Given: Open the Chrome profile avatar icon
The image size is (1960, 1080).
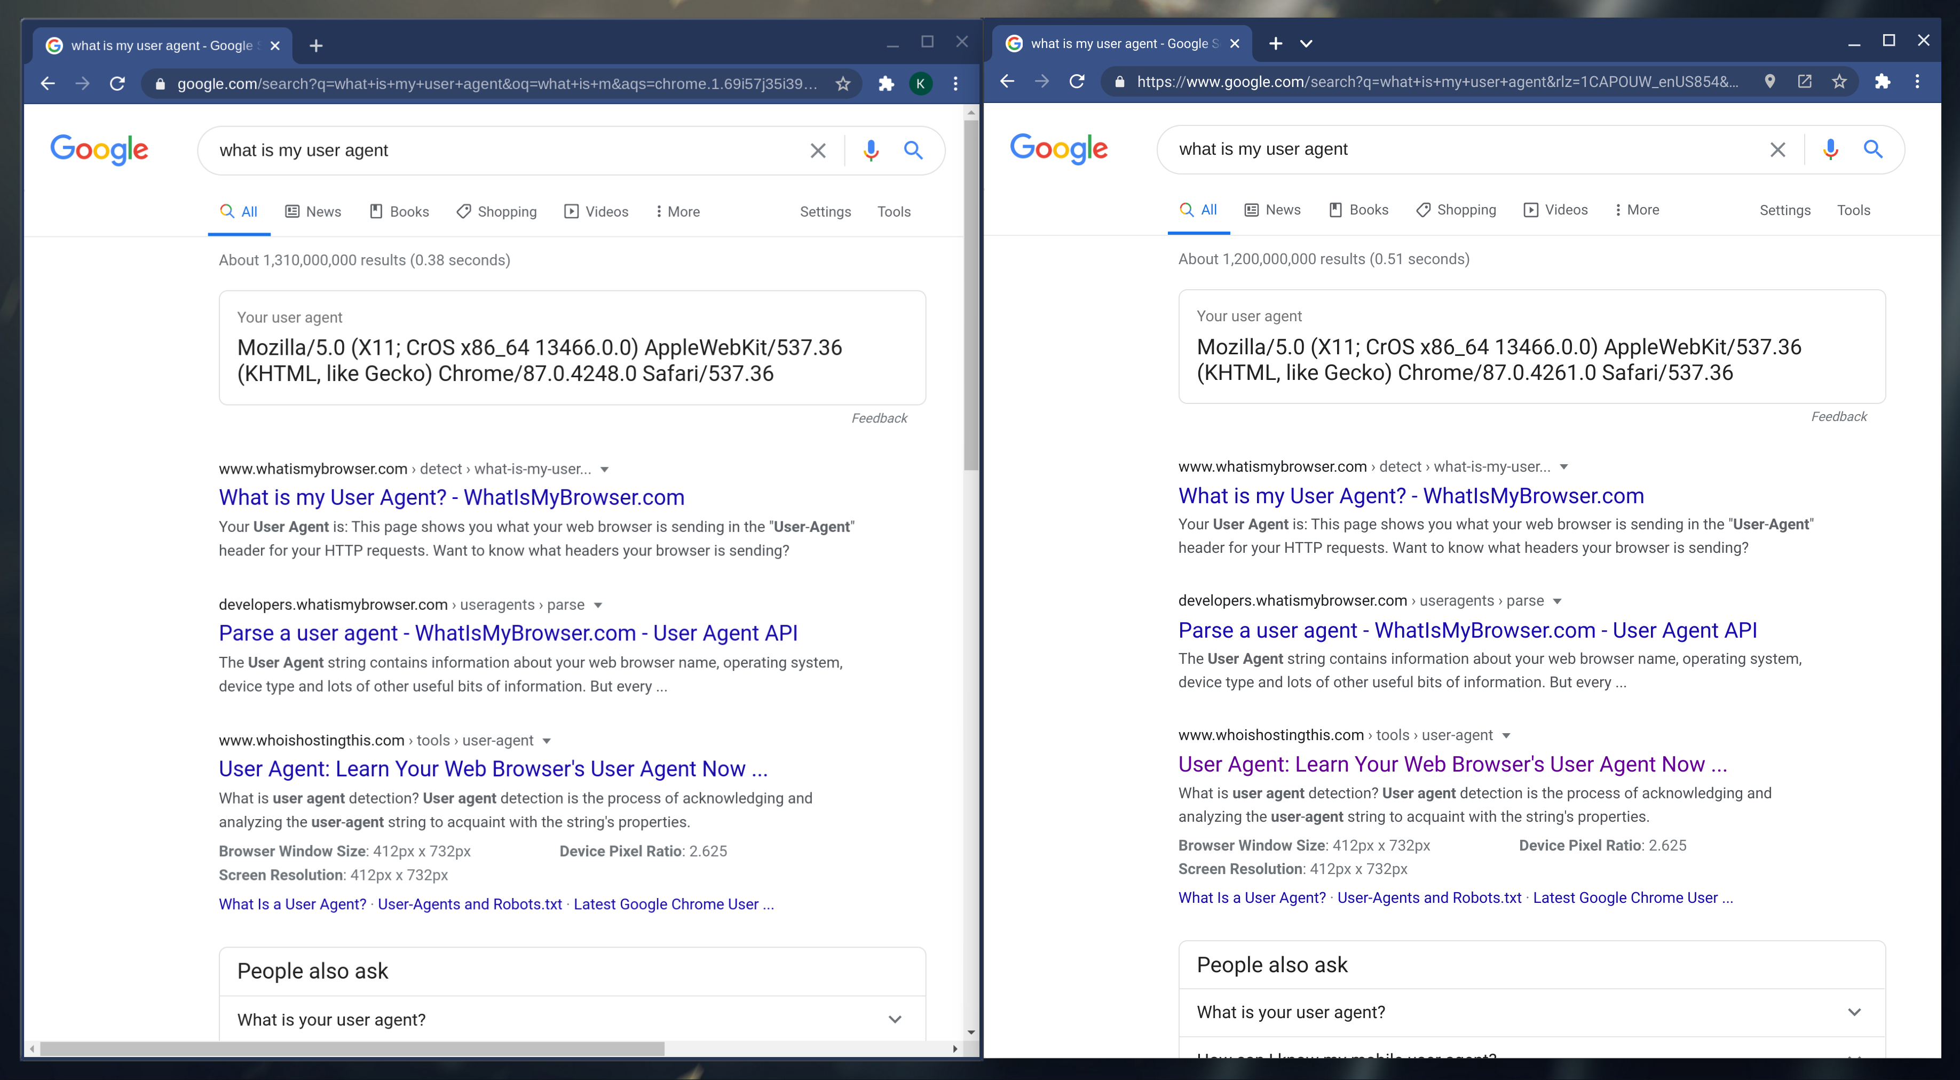Looking at the screenshot, I should 921,84.
